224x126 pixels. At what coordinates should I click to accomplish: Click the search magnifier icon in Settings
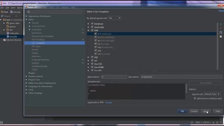(x=29, y=12)
